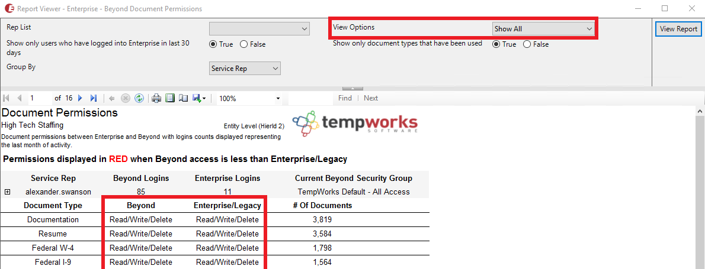This screenshot has width=705, height=269.
Task: Click the vertical scrollbar up arrow
Action: 700,111
